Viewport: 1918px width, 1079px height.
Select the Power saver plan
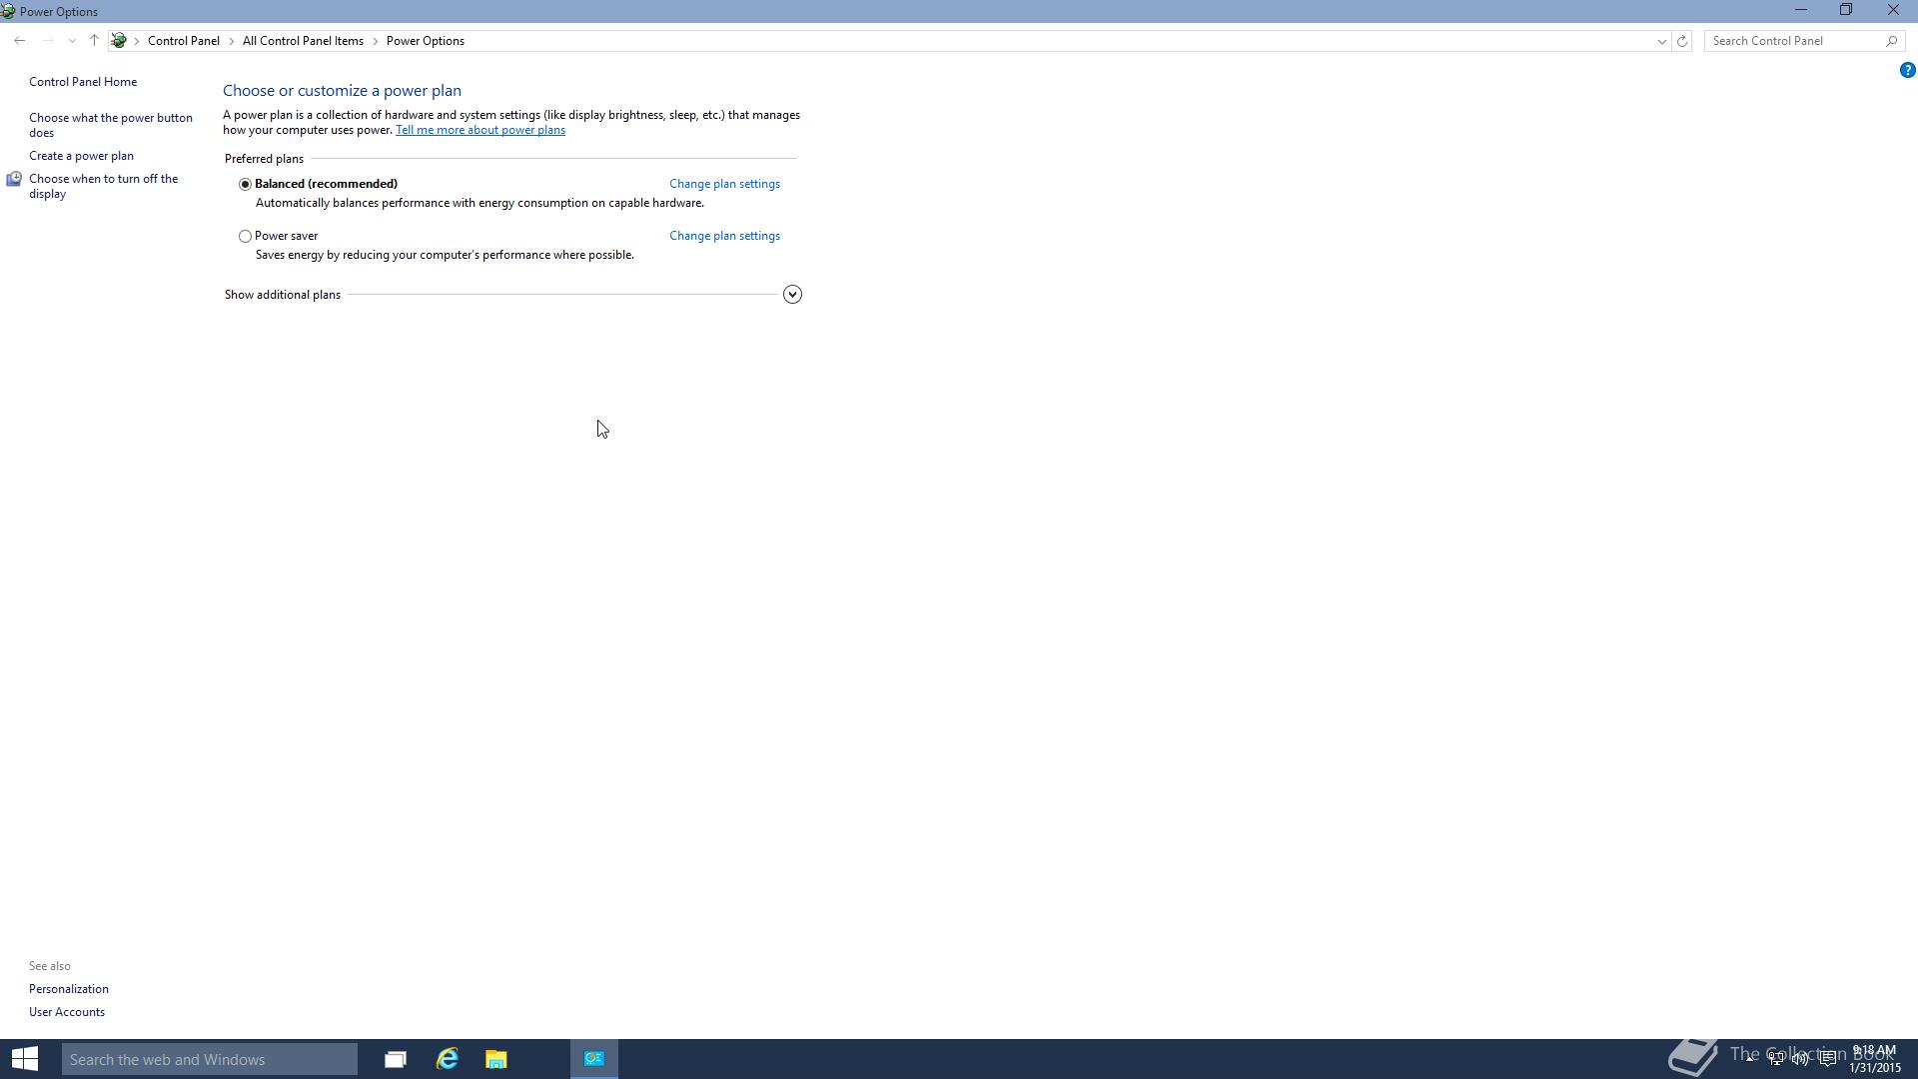(x=245, y=236)
